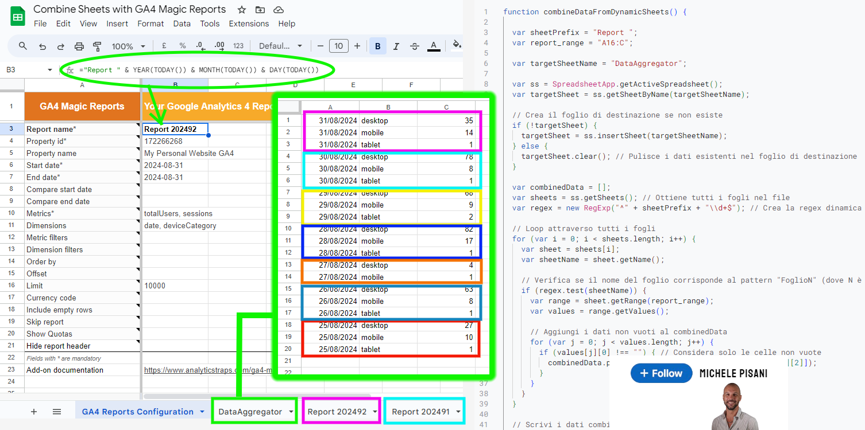Toggle bold formatting in the toolbar
The width and height of the screenshot is (865, 430).
377,46
